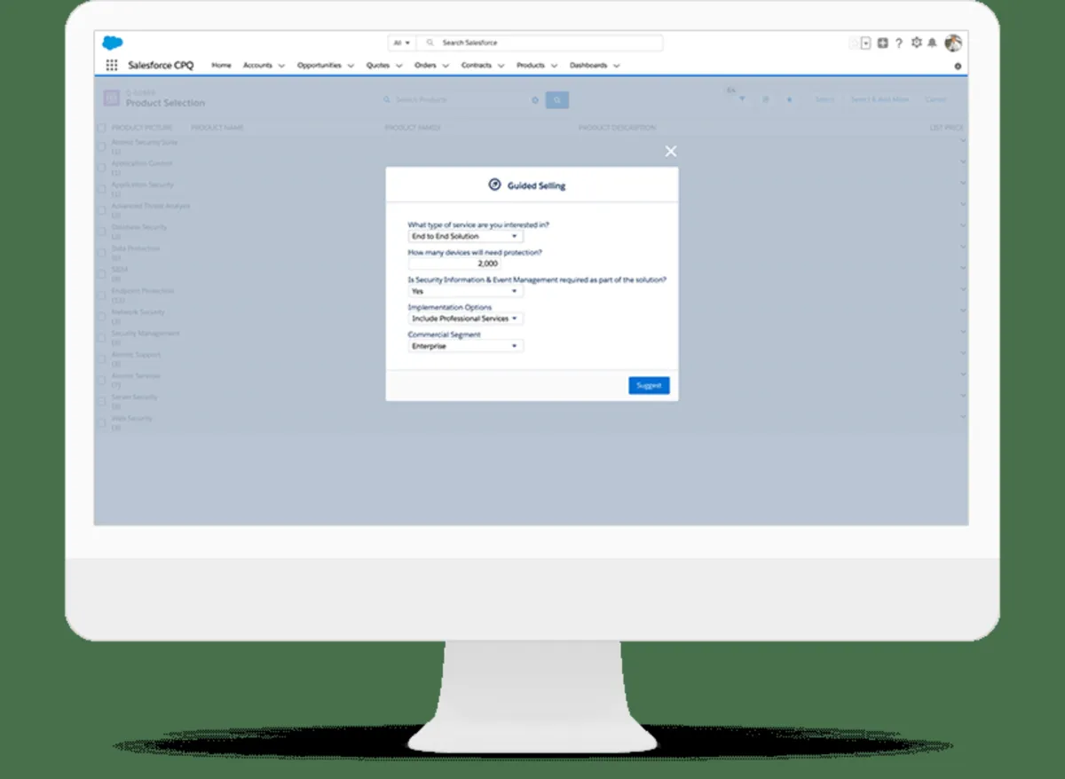Toggle the select-all checkbox in table header
This screenshot has height=779, width=1065.
tap(101, 128)
